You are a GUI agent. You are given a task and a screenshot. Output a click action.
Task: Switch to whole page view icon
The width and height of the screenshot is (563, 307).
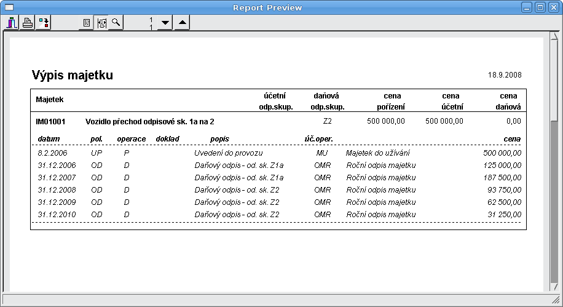click(87, 23)
